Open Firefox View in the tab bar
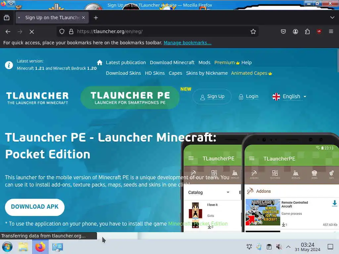 tap(7, 18)
